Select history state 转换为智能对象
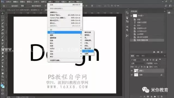The height and width of the screenshot is (98, 174). (x=147, y=40)
